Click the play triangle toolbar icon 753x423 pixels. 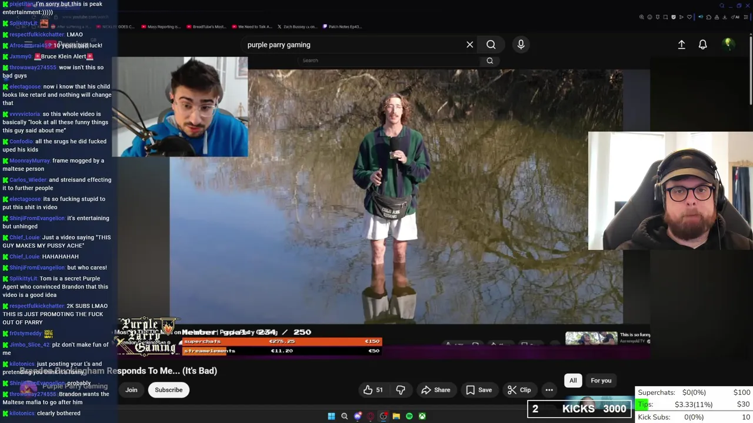pos(681,17)
